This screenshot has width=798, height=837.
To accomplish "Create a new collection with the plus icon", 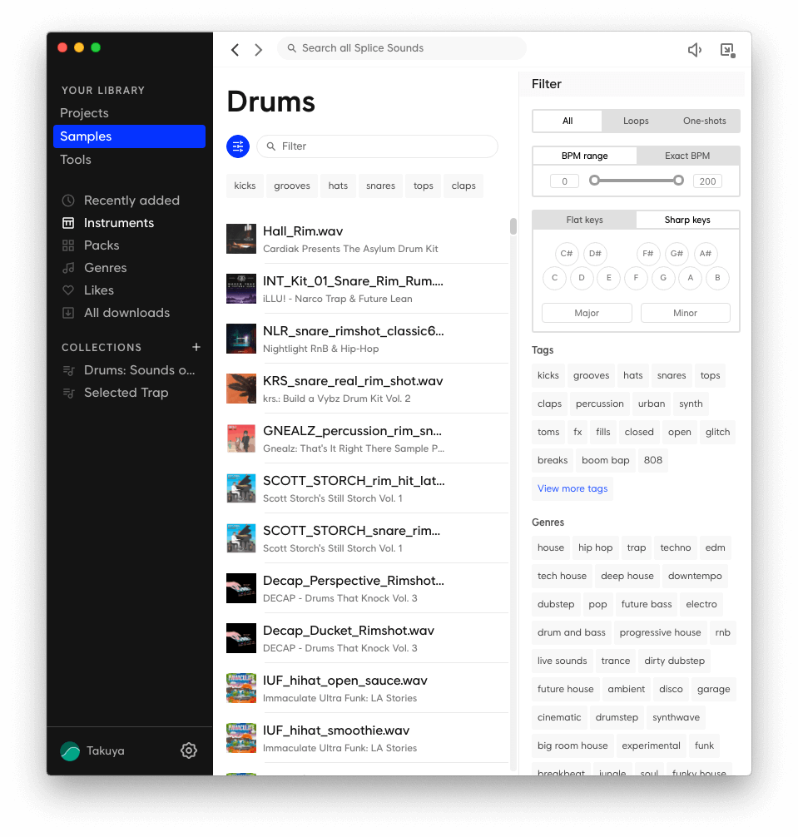I will (x=196, y=347).
